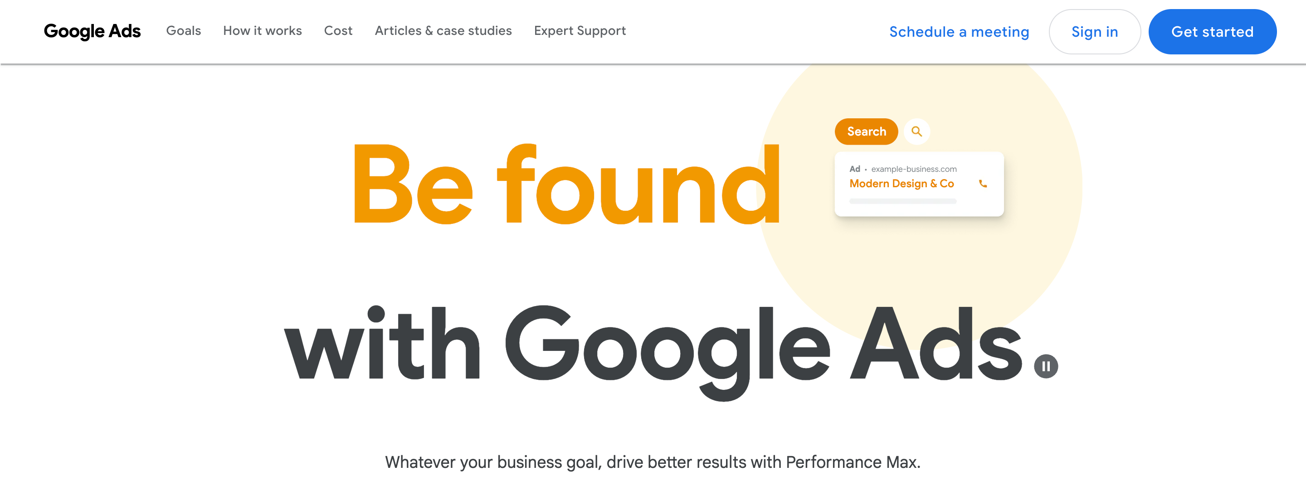Click the orange phone call icon
This screenshot has height=486, width=1306.
[x=983, y=184]
